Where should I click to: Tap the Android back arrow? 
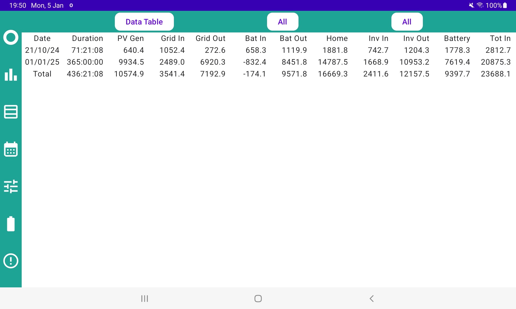[372, 298]
